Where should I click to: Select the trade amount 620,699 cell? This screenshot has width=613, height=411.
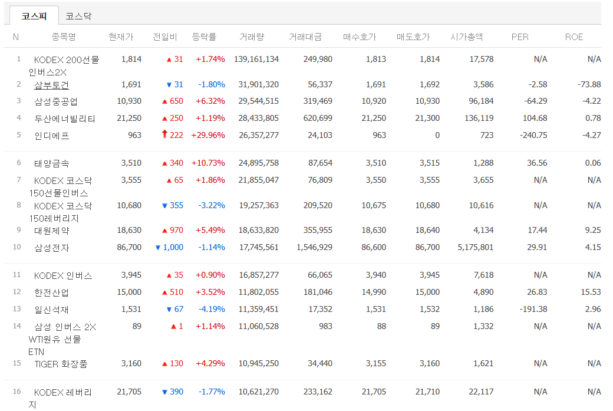318,118
